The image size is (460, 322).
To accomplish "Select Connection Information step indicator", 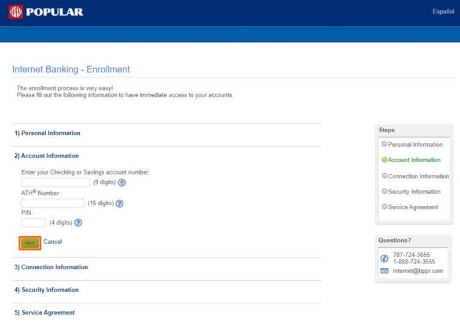I will 385,176.
